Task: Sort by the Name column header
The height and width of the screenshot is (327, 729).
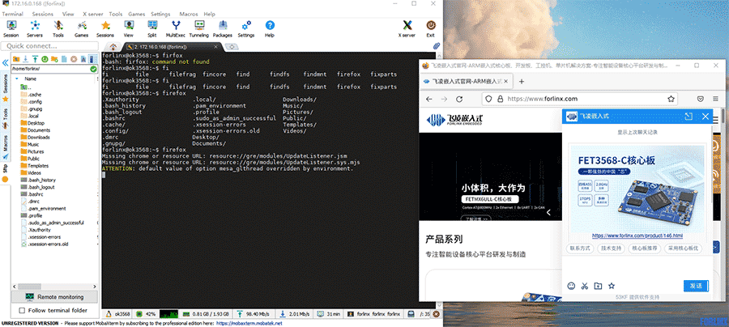Action: pos(31,79)
